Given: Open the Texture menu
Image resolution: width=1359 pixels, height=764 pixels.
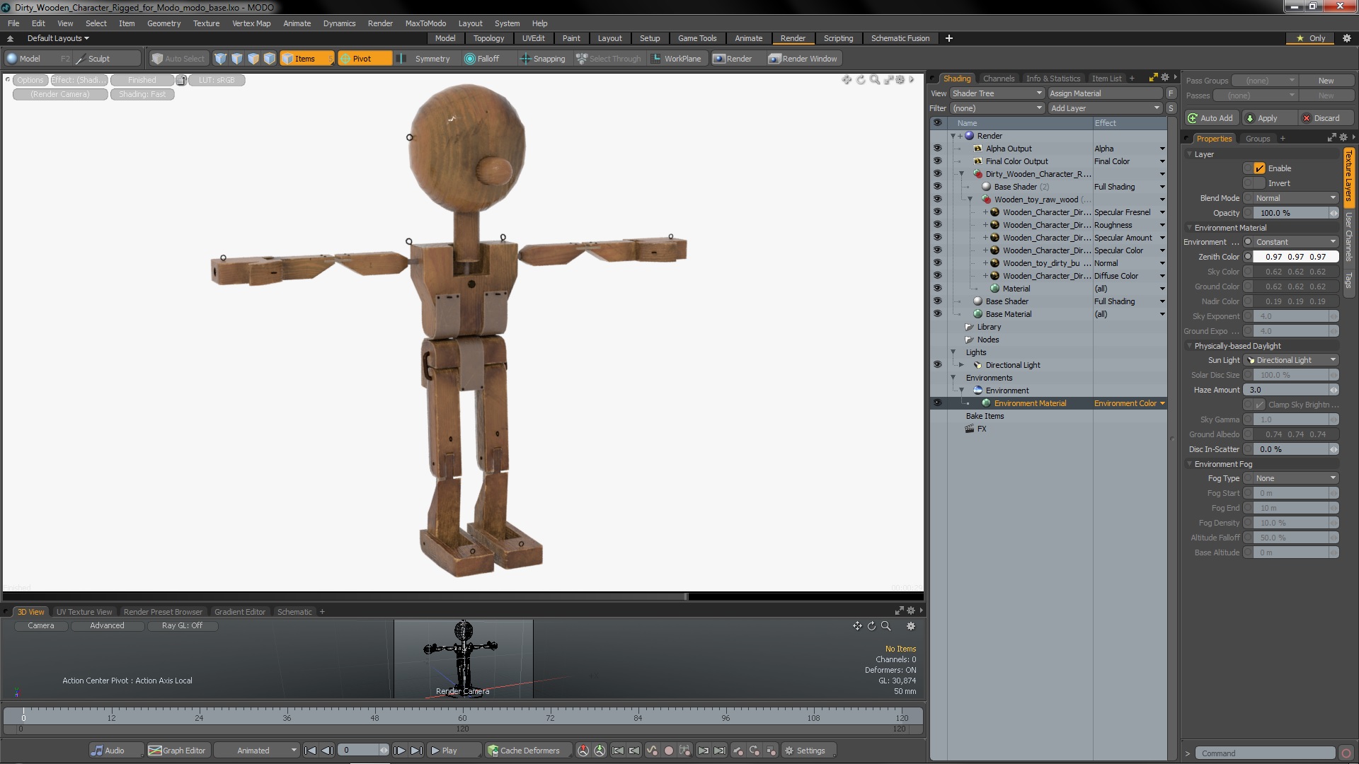Looking at the screenshot, I should (x=206, y=23).
